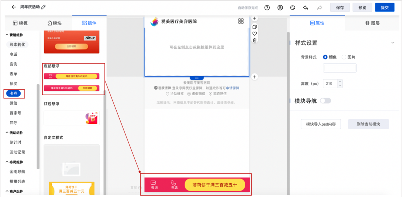Click 模块导入psd内容 button
Viewport: 402px width, 197px height.
coord(321,124)
